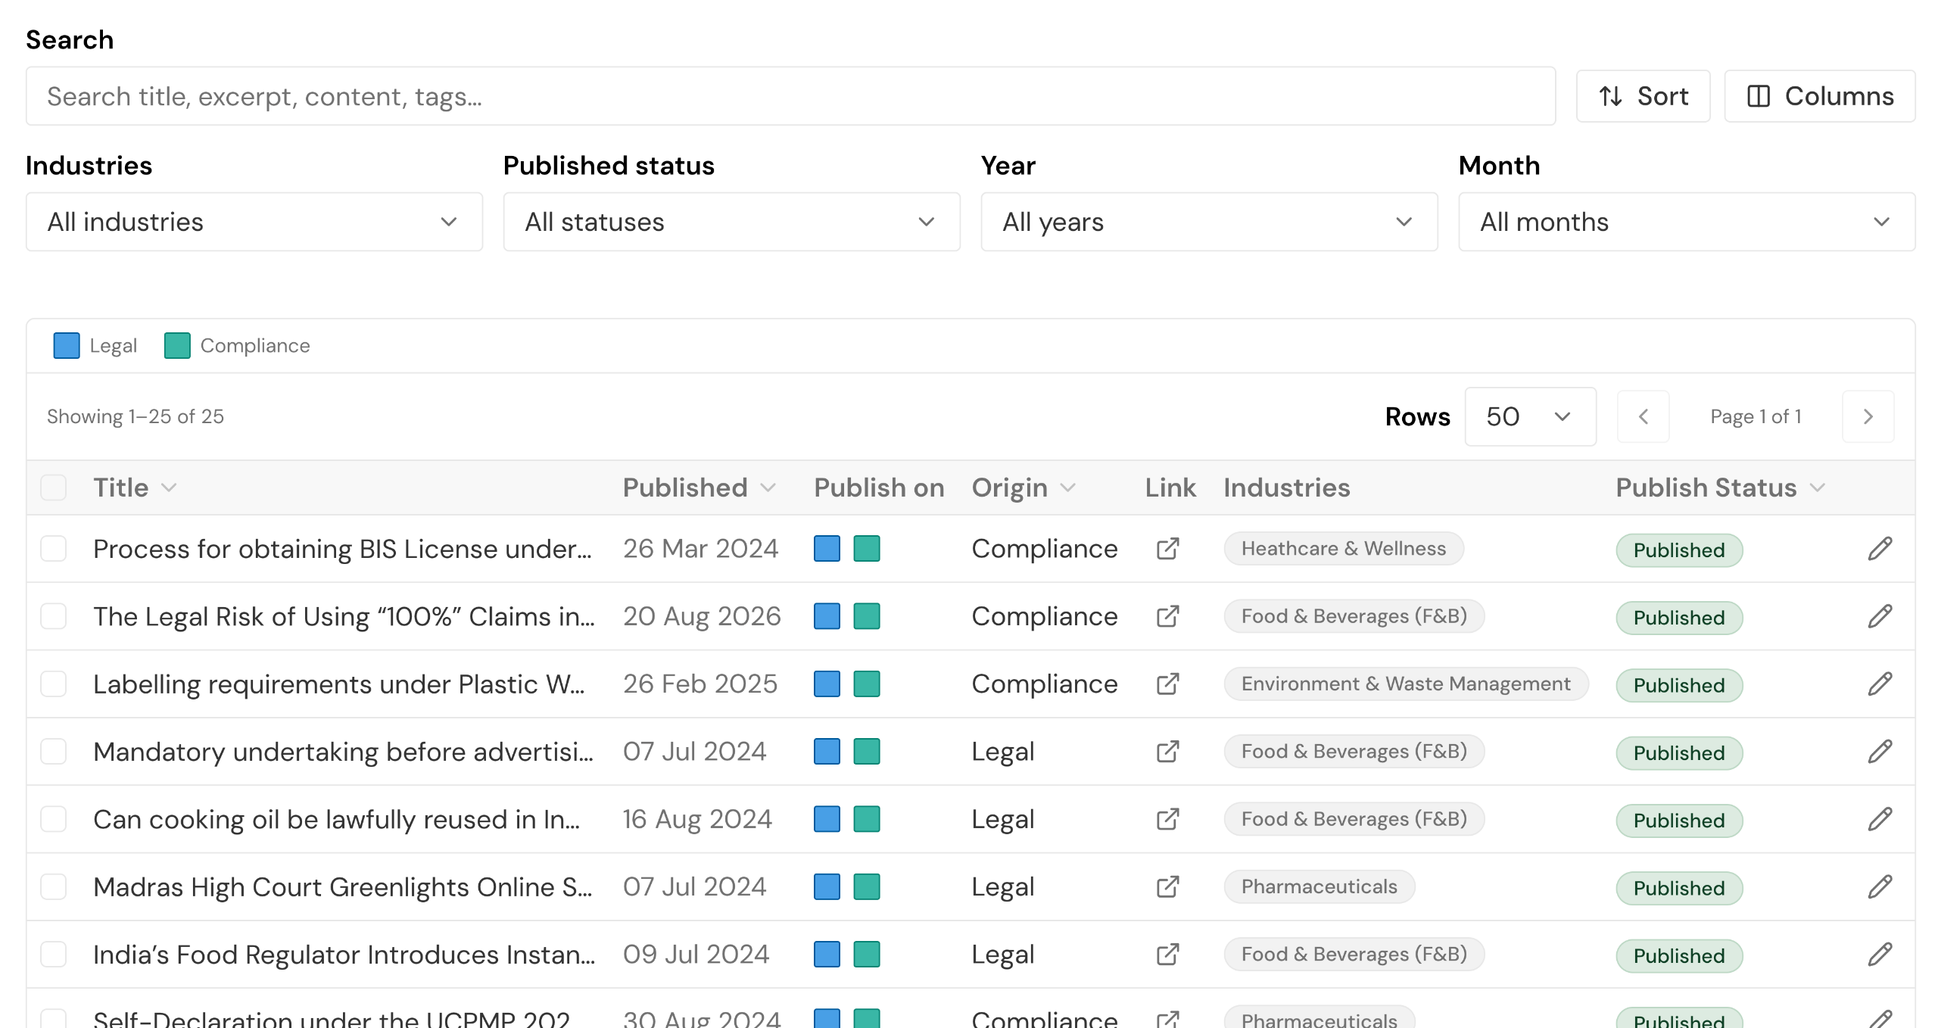
Task: Open the All statuses dropdown
Action: click(x=732, y=222)
